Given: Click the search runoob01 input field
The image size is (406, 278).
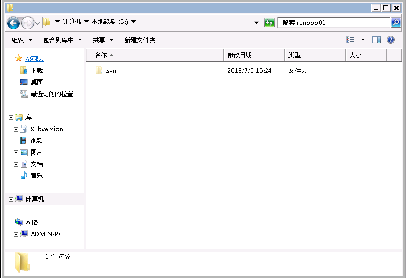Looking at the screenshot, I should click(x=333, y=23).
